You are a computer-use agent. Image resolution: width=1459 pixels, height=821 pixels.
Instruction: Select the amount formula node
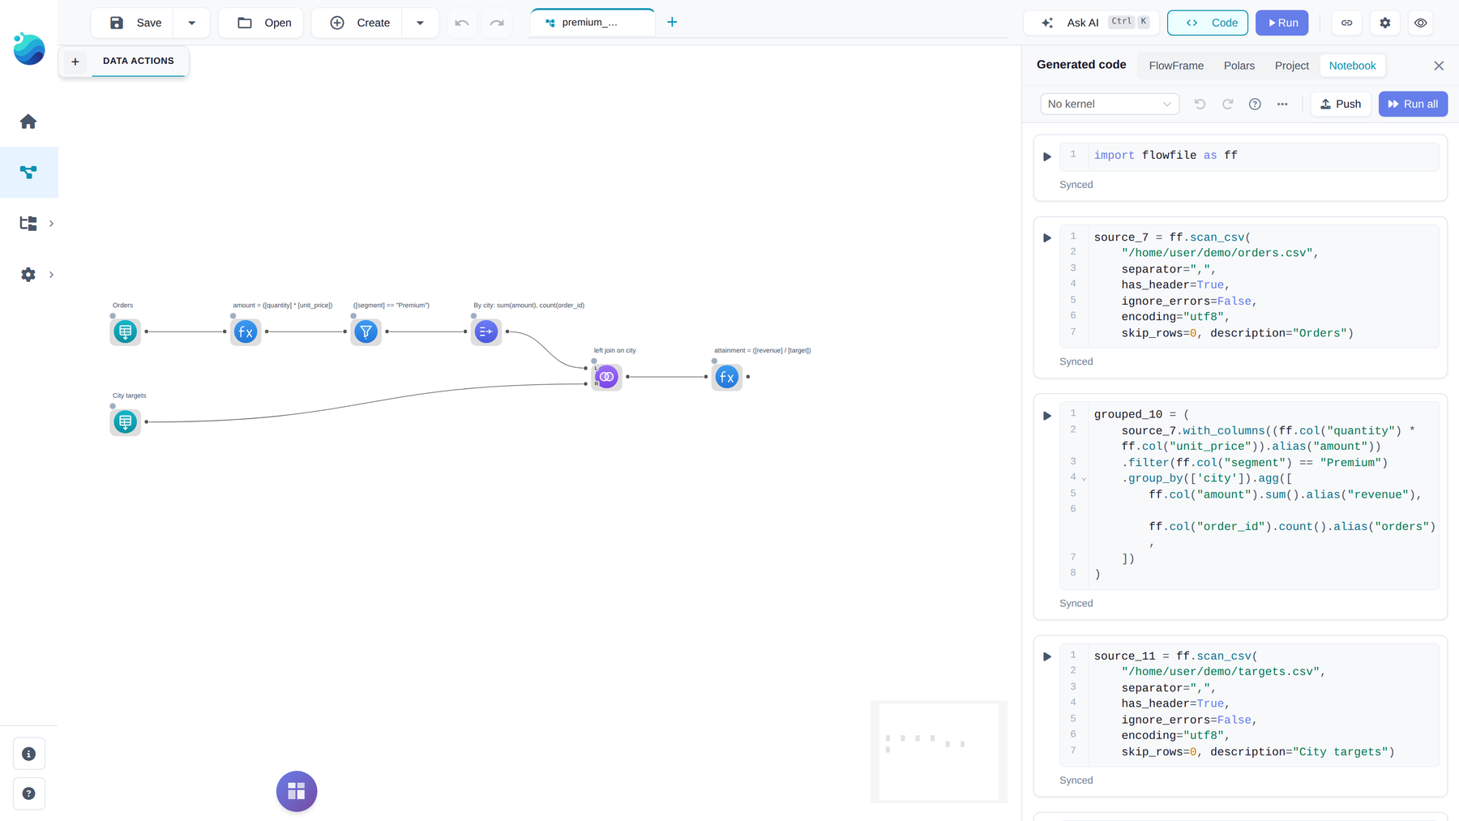coord(246,331)
